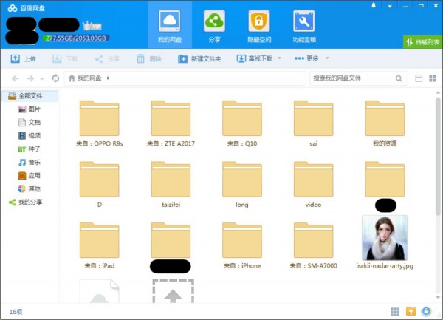443x320 pixels.
Task: Select the 来自：iPhone folder
Action: click(242, 245)
